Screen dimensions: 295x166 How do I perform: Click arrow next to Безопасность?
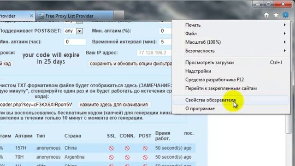[285, 51]
